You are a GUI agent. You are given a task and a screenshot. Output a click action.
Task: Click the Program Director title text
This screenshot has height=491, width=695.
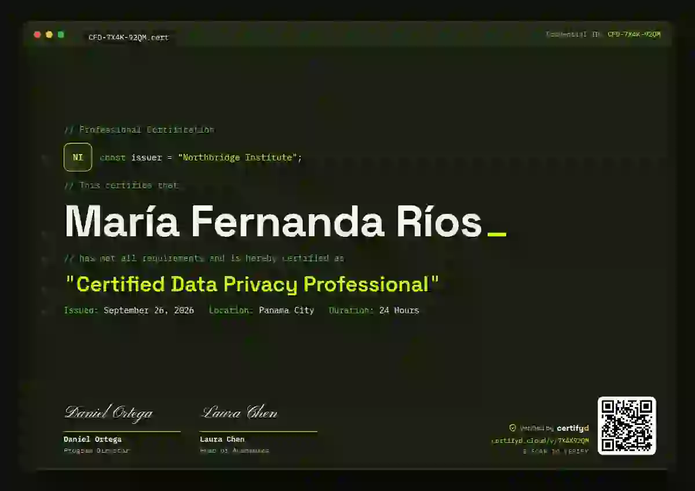[x=97, y=450]
